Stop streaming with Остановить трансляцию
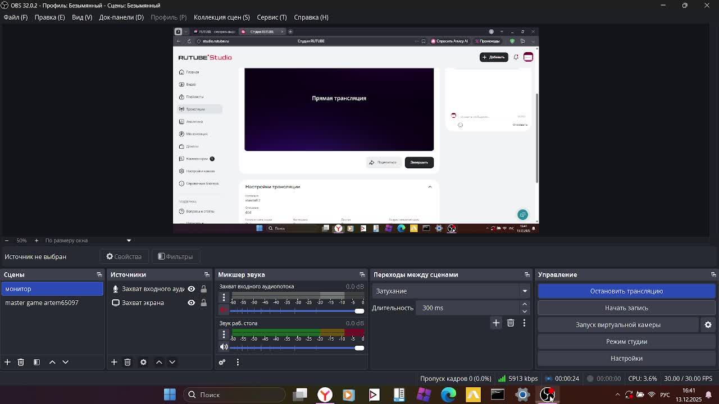The image size is (719, 404). coord(626,291)
